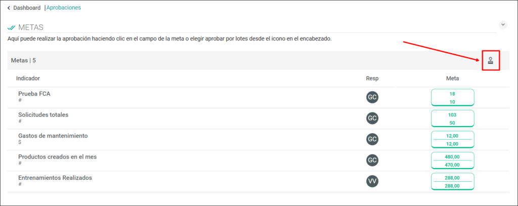Go back to Dashboard link
The height and width of the screenshot is (206, 518).
click(27, 8)
